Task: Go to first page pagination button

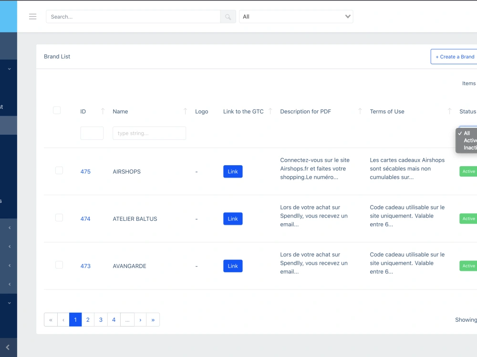Action: click(x=51, y=320)
